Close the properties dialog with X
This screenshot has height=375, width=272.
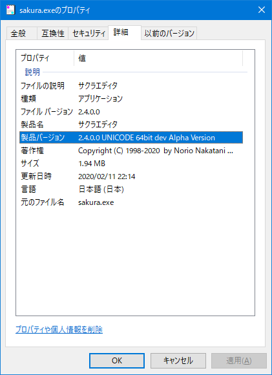pos(262,10)
